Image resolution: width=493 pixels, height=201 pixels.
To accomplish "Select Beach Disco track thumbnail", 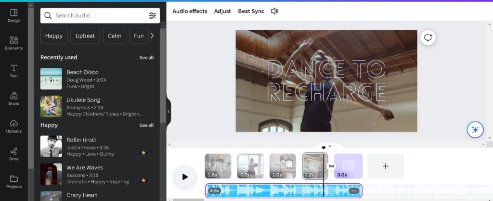I will tap(51, 79).
